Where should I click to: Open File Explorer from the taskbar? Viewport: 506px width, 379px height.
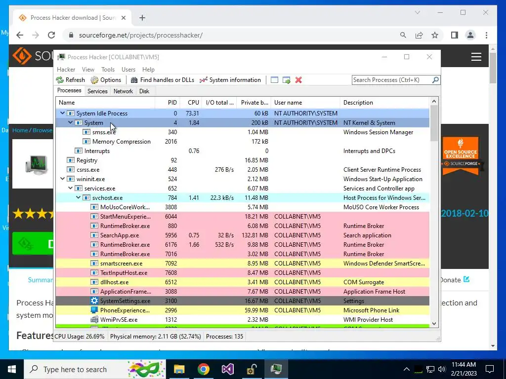pyautogui.click(x=179, y=369)
